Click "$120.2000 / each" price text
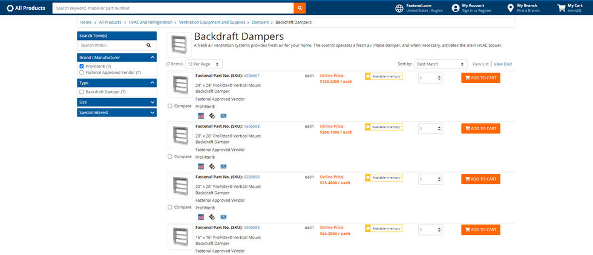593x255 pixels. click(x=336, y=82)
